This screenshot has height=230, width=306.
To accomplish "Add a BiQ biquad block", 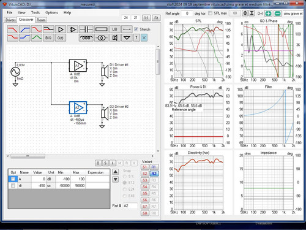I will (x=48, y=38).
